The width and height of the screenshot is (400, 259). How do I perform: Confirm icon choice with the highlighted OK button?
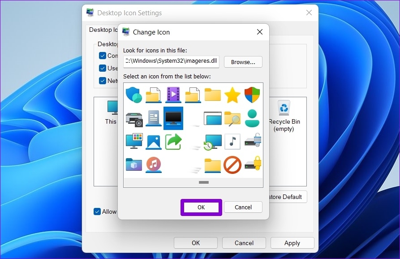(x=201, y=207)
